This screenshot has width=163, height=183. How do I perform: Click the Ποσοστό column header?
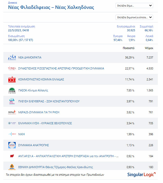(129, 48)
